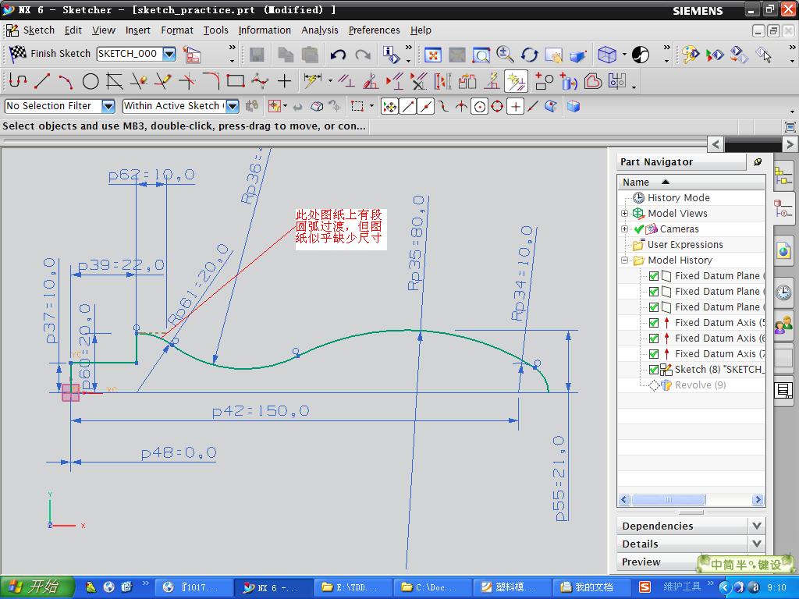Click the Finish Sketch button
799x599 pixels.
tap(51, 54)
